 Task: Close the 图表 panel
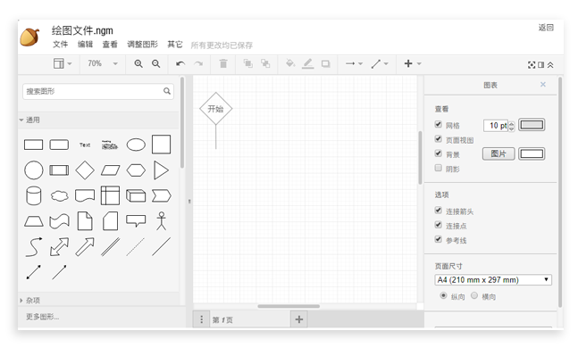click(x=542, y=85)
